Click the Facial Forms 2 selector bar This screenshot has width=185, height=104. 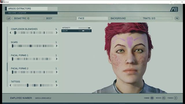pyautogui.click(x=33, y=72)
